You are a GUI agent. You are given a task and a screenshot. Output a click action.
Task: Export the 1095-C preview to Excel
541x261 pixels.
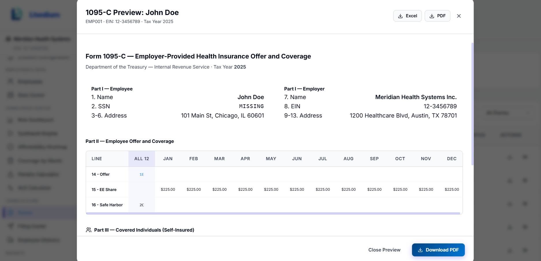[407, 16]
